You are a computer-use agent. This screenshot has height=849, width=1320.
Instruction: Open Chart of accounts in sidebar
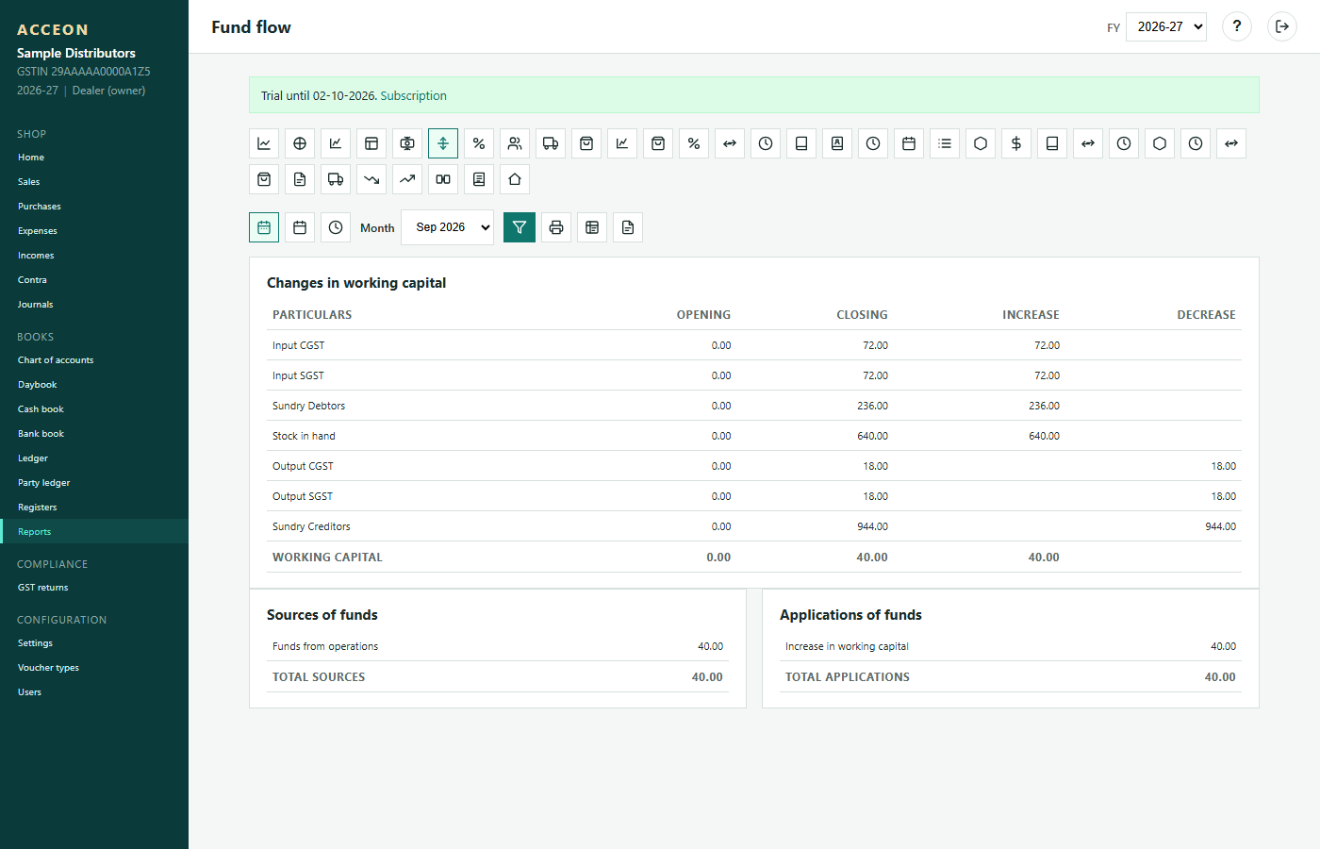tap(56, 360)
